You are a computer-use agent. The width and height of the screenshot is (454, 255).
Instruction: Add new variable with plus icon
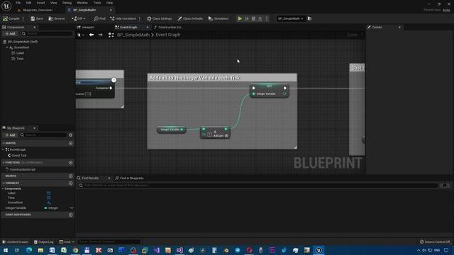[x=71, y=183]
